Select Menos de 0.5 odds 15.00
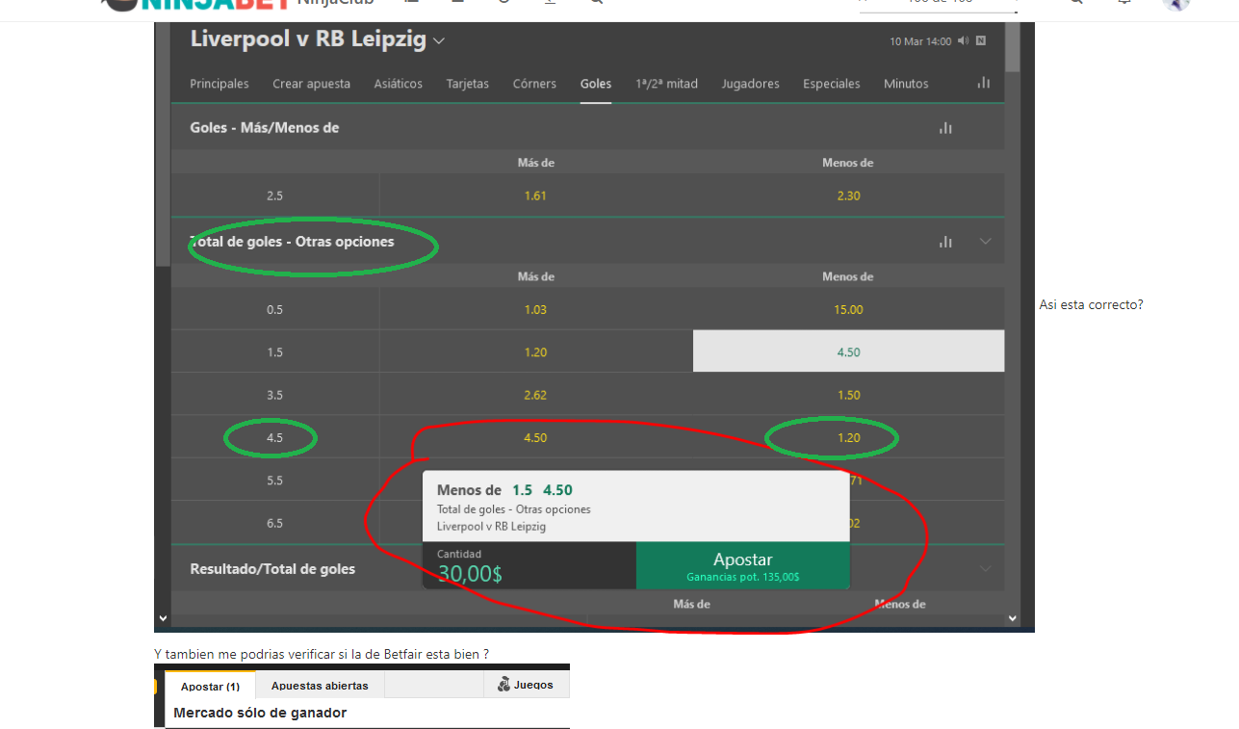The width and height of the screenshot is (1239, 729). [848, 309]
